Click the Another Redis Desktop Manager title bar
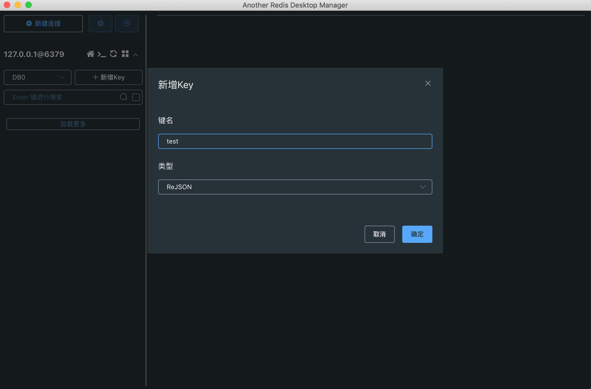 point(295,5)
